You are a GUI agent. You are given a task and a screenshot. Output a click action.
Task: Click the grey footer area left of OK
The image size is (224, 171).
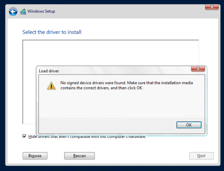104,125
